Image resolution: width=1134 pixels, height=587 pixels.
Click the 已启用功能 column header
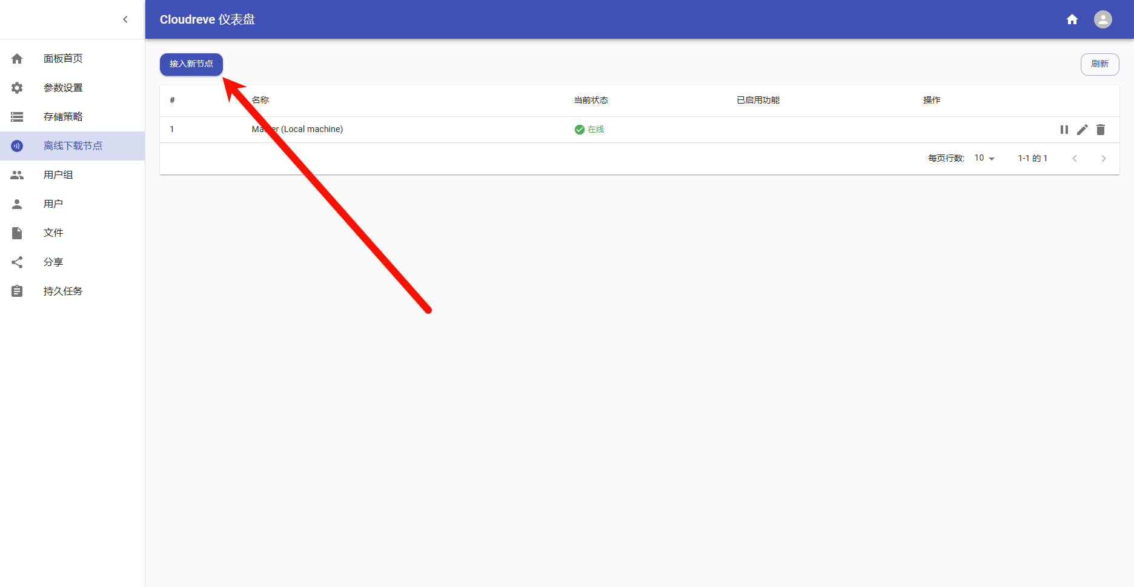[x=758, y=100]
